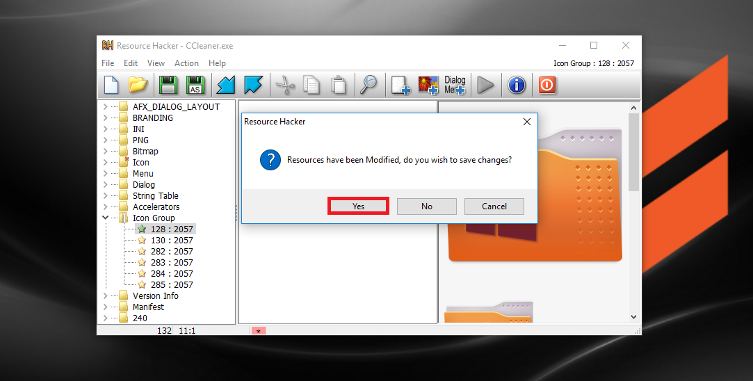Click the Save As floppy icon labeled AS

click(x=195, y=85)
